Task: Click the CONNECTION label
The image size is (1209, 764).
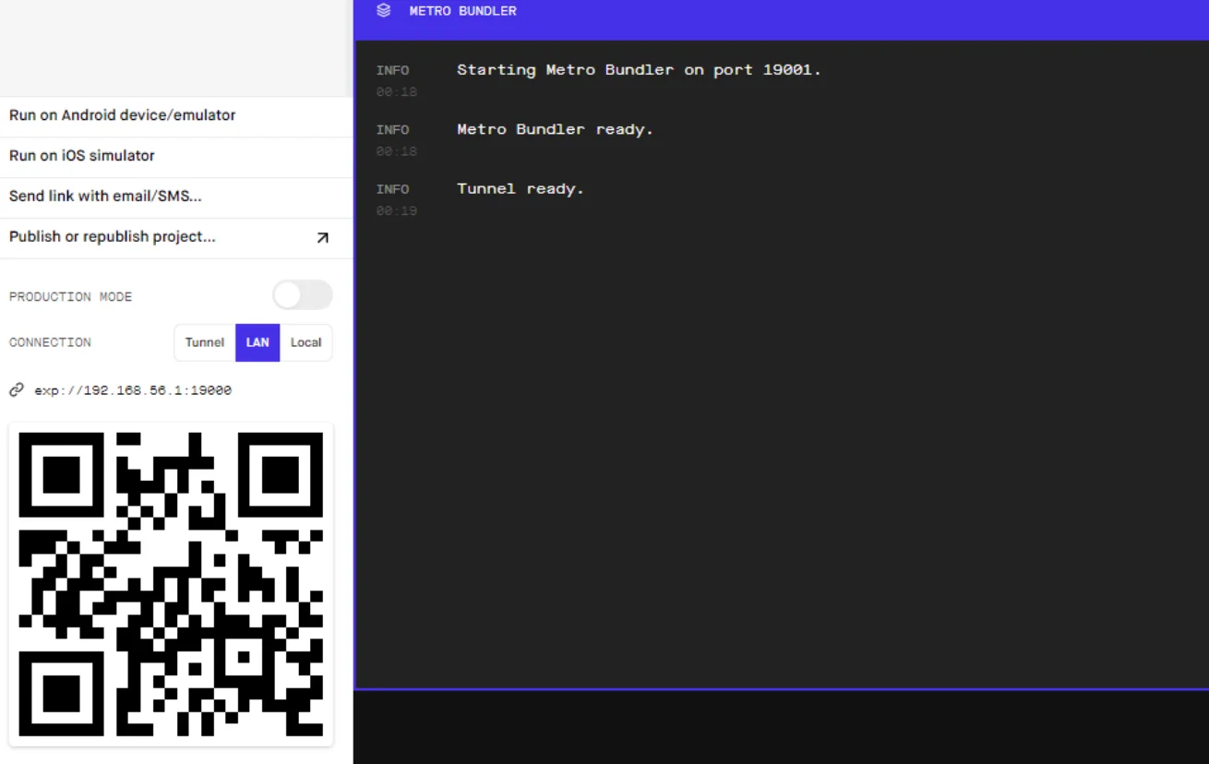Action: click(x=50, y=342)
